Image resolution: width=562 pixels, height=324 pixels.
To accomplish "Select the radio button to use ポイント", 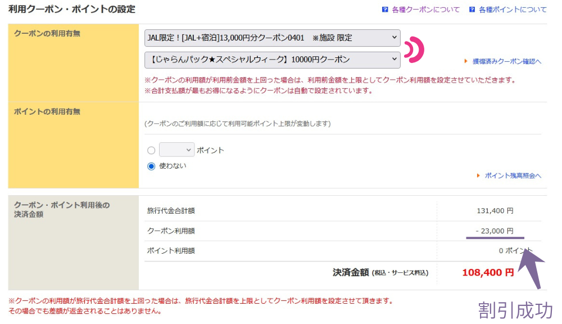I will click(x=151, y=150).
